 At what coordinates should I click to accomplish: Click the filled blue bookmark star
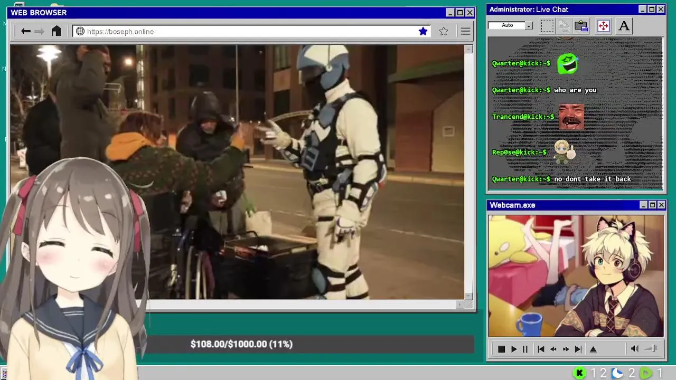(x=423, y=31)
